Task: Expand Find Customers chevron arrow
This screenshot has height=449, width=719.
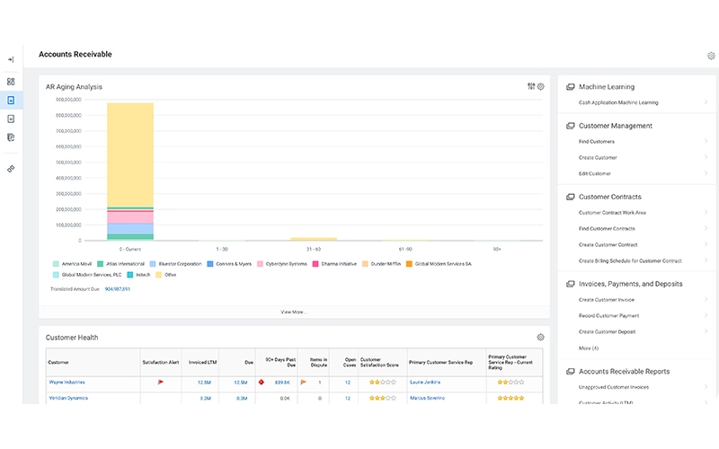Action: 706,141
